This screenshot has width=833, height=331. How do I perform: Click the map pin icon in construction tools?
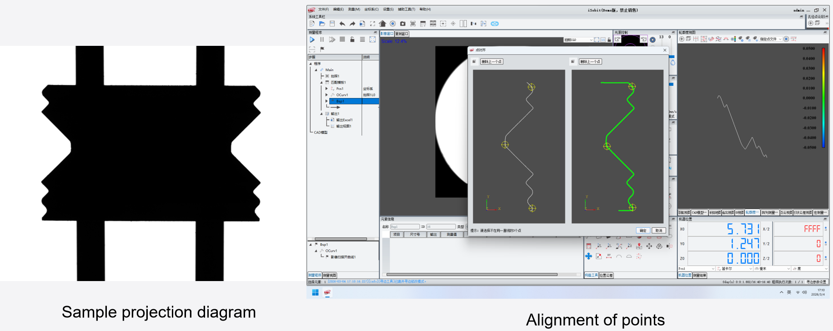tap(639, 246)
